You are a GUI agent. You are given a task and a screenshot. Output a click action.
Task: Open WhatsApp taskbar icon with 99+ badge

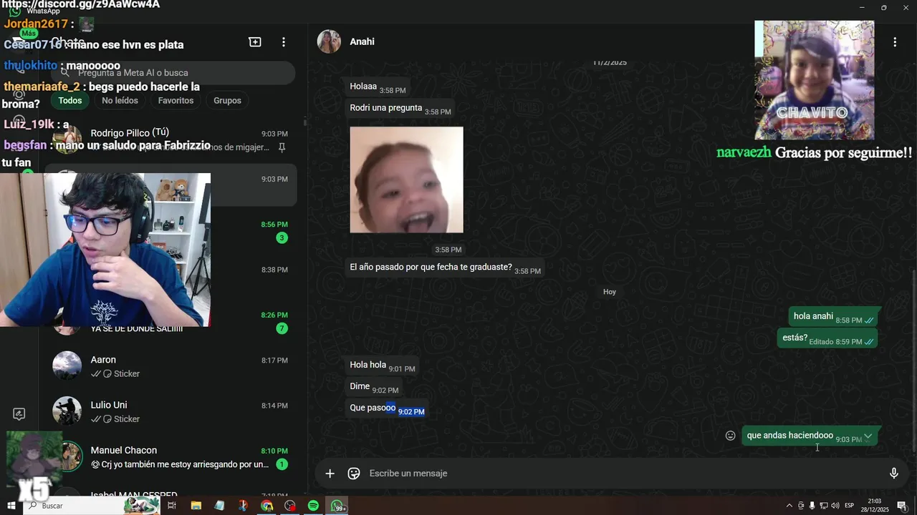pos(337,506)
